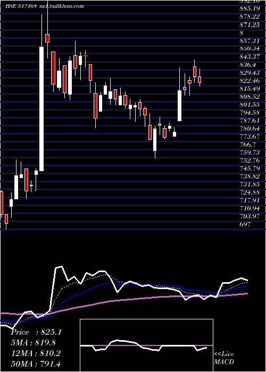Image resolution: width=266 pixels, height=372 pixels.
Task: Click inside the MACD inset chart box
Action: (146, 345)
